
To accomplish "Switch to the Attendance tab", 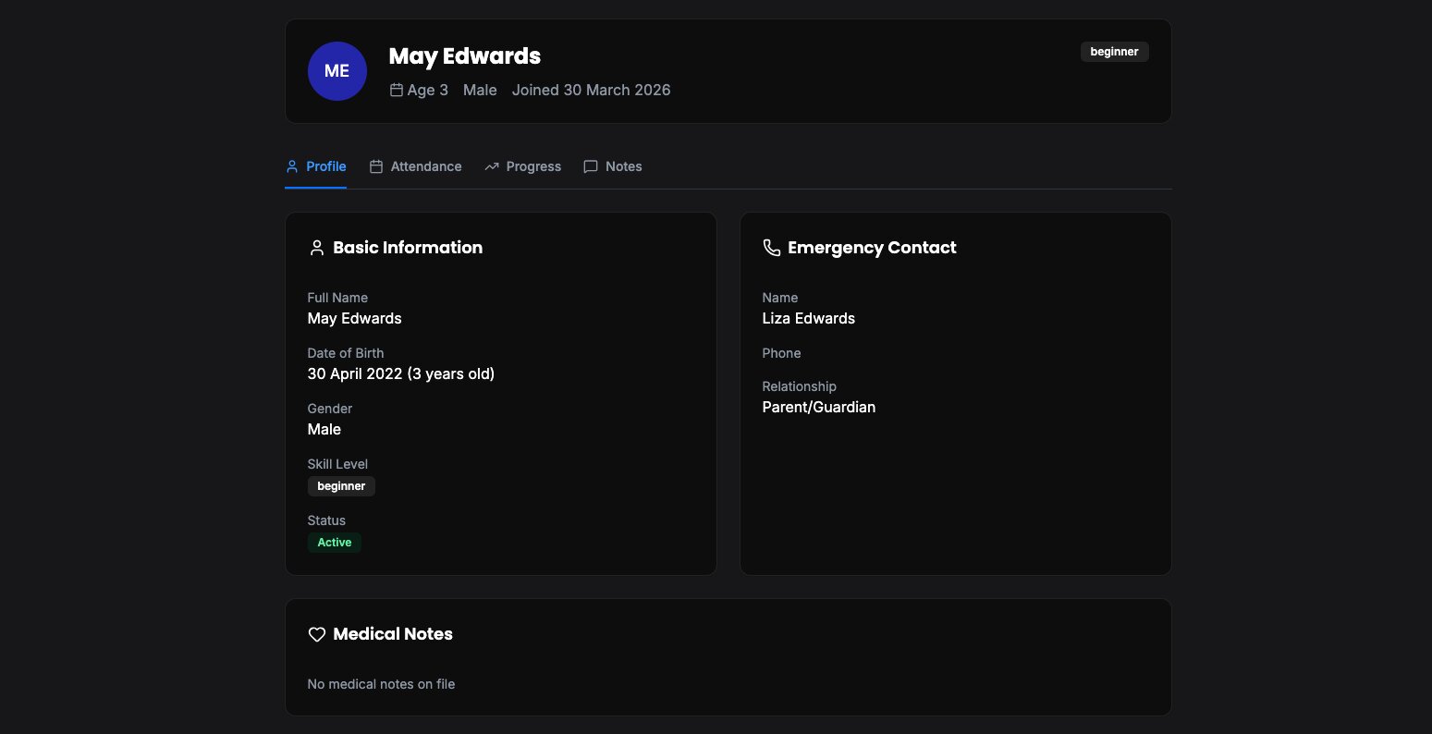I will 425,166.
